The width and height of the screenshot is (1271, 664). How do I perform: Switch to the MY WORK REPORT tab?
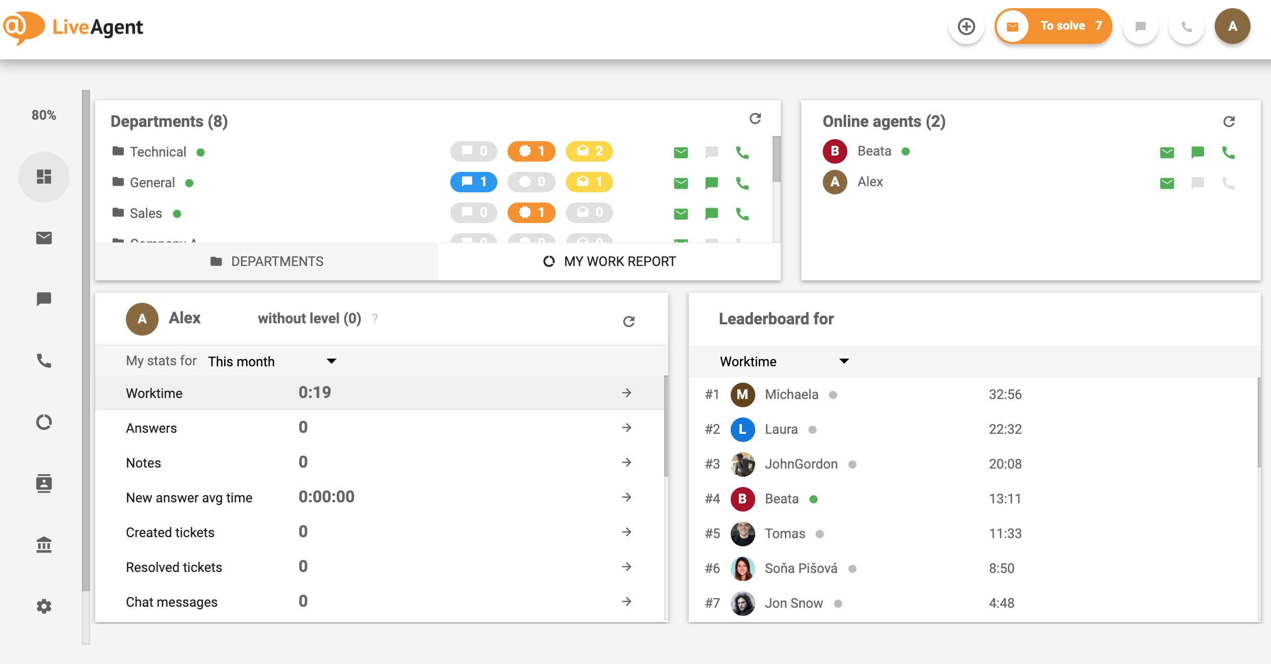609,261
